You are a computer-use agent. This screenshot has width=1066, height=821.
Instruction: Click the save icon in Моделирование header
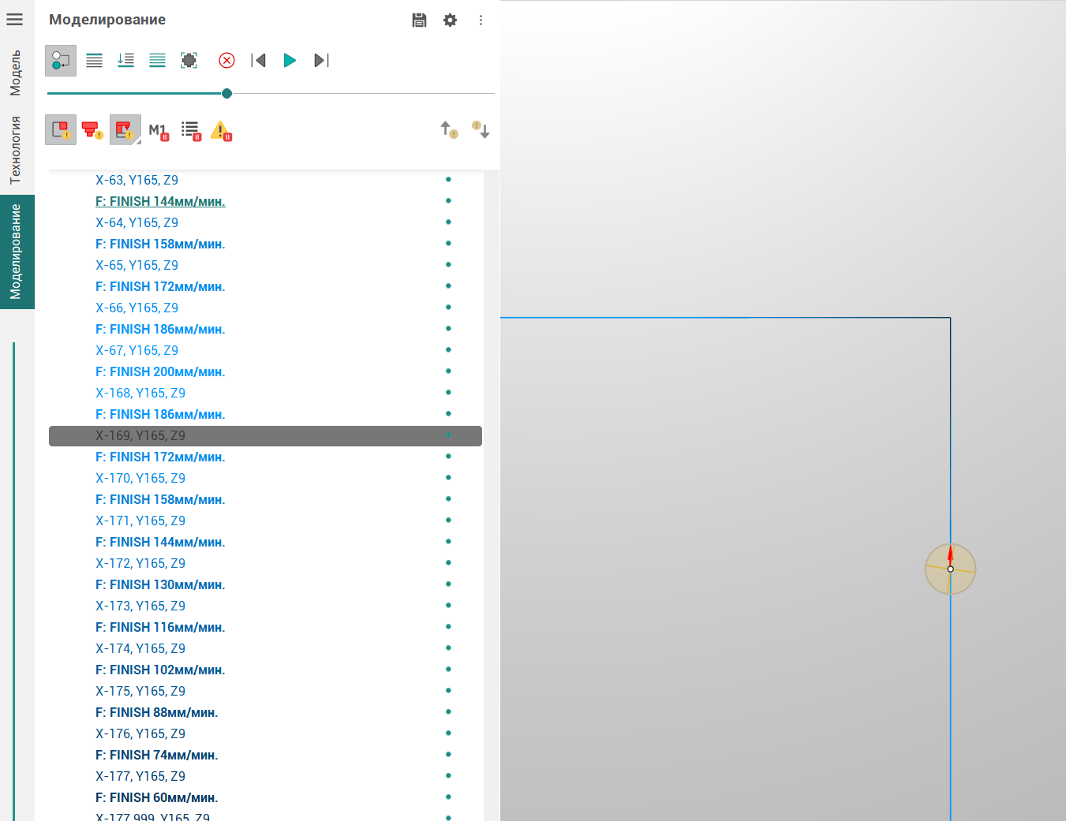[419, 21]
